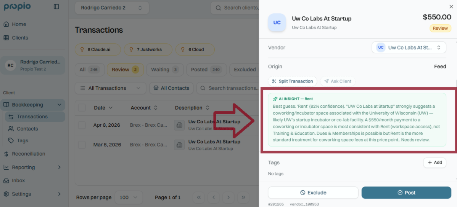
Task: Open Contacts under Bookkeeping
Action: pyautogui.click(x=27, y=129)
